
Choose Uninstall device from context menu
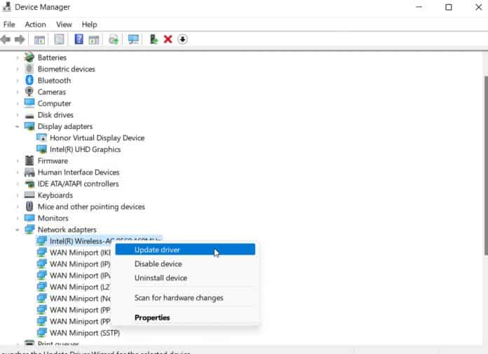(161, 278)
